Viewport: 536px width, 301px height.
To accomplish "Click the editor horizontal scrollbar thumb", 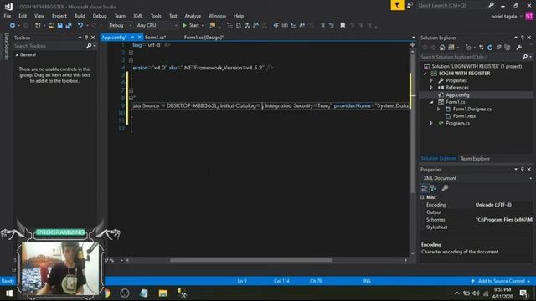I will pyautogui.click(x=251, y=260).
